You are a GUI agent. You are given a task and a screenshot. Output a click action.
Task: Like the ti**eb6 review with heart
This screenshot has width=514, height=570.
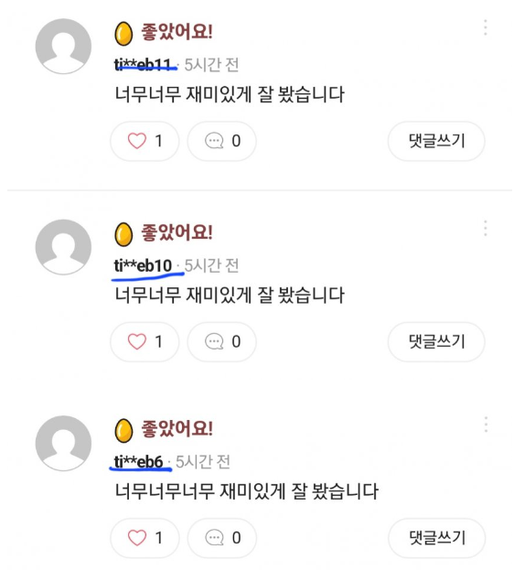click(145, 538)
